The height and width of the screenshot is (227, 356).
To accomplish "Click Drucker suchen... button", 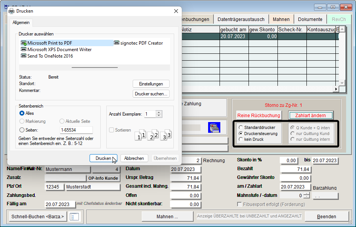I will pyautogui.click(x=151, y=94).
